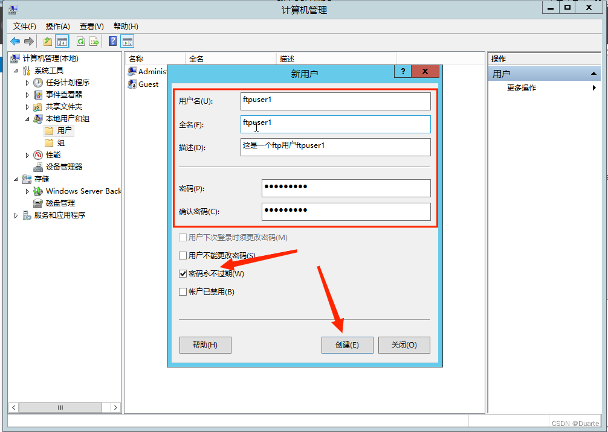The width and height of the screenshot is (608, 432).
Task: Click the right arrow of the tree pane scrollbar
Action: 115,408
